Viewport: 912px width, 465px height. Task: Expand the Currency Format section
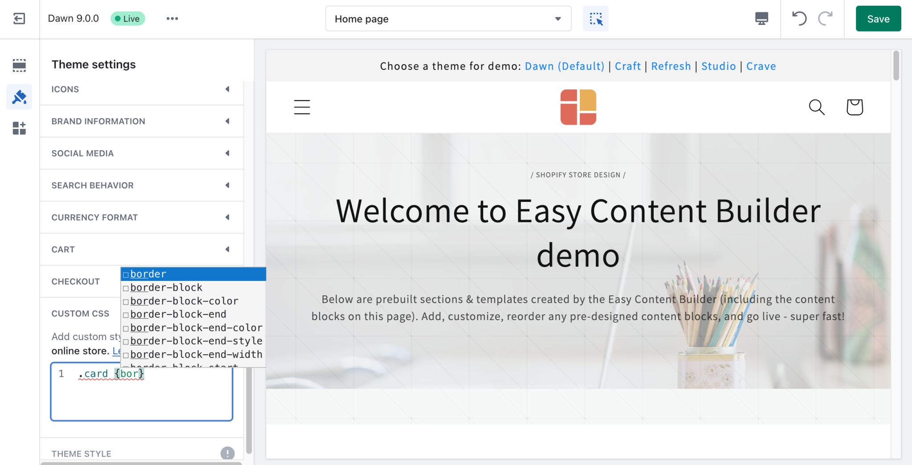pyautogui.click(x=142, y=217)
